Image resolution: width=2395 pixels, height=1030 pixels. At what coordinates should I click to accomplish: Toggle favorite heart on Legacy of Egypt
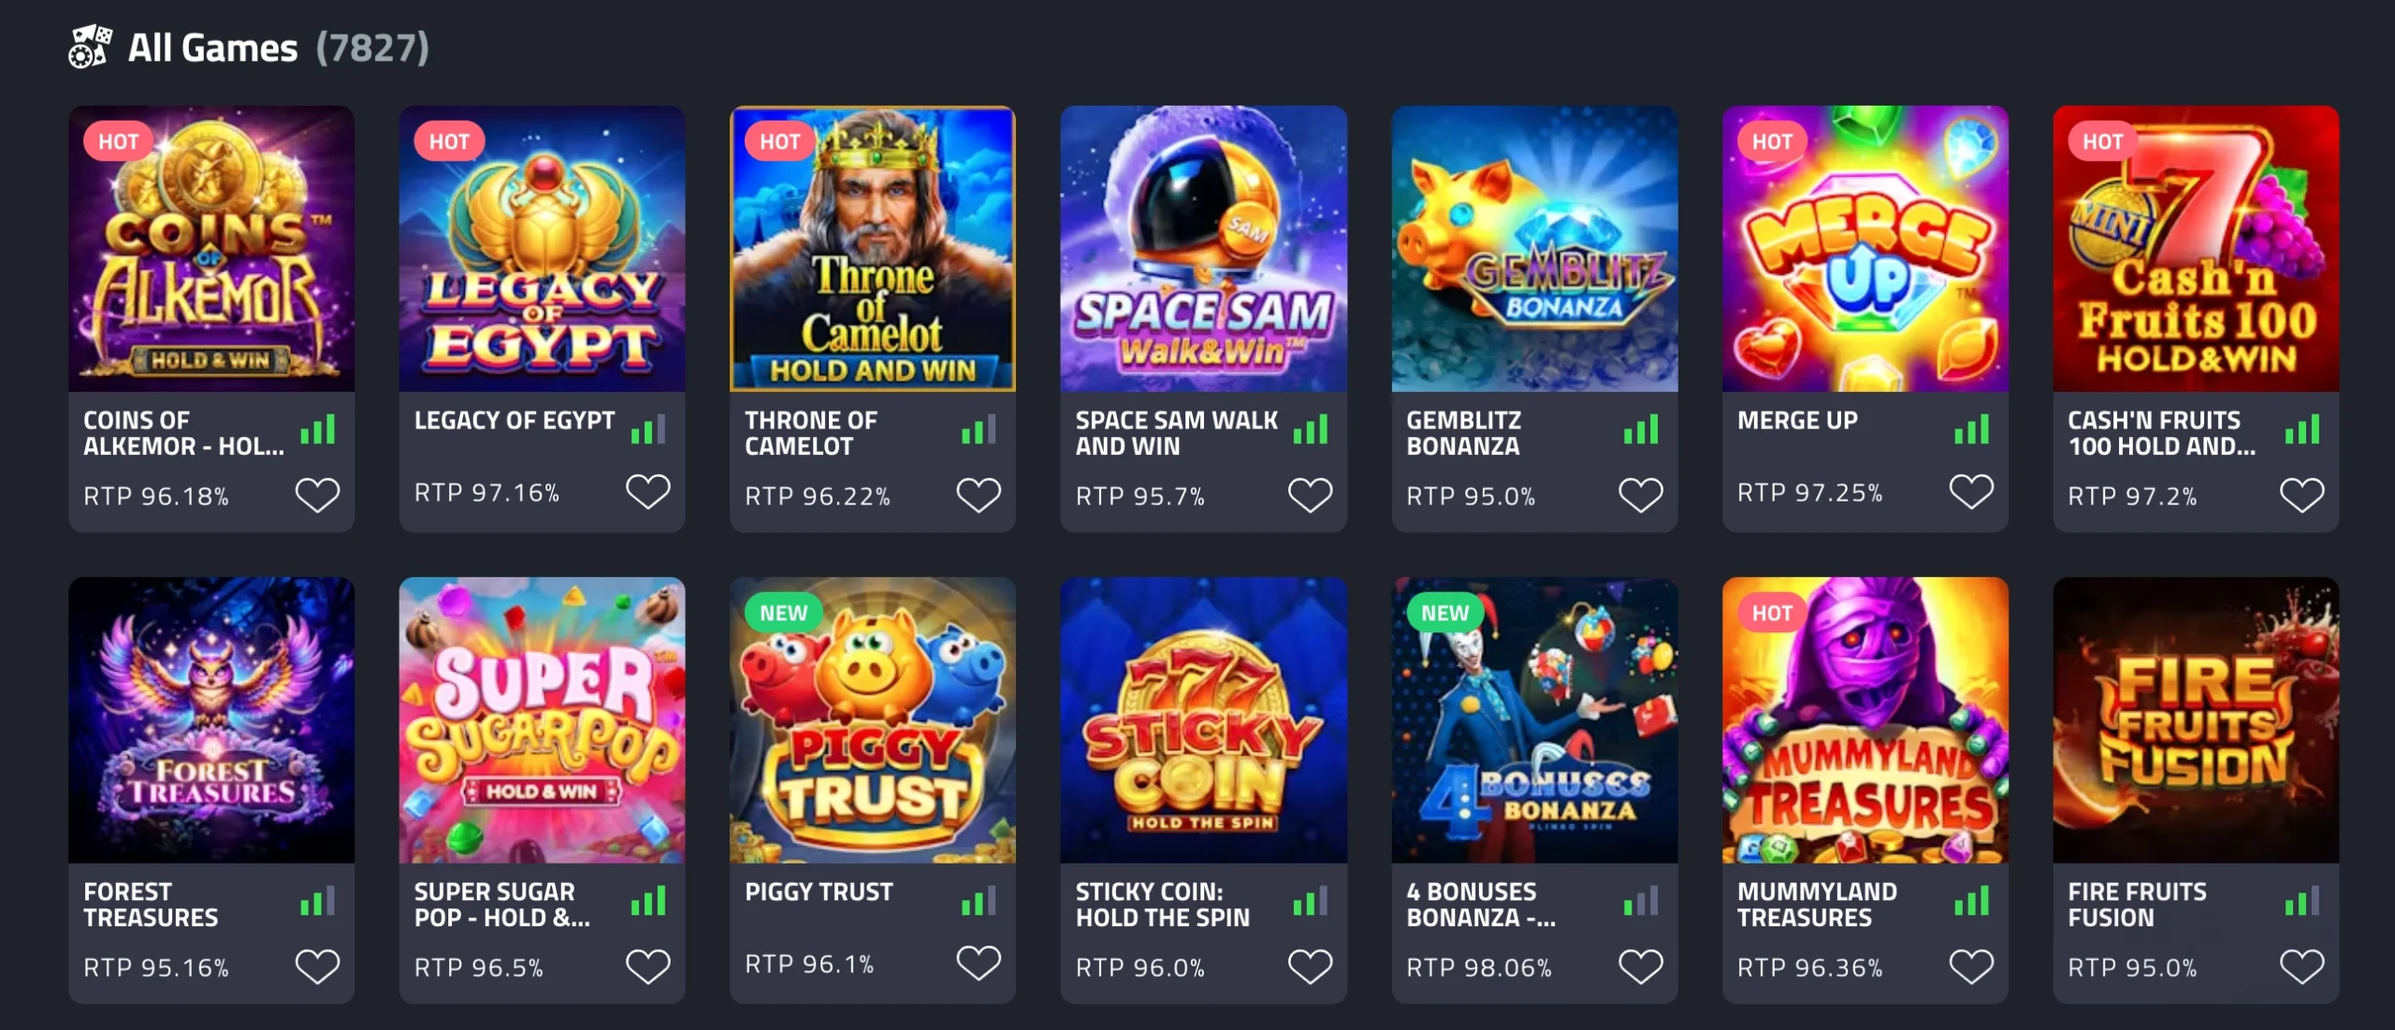647,492
